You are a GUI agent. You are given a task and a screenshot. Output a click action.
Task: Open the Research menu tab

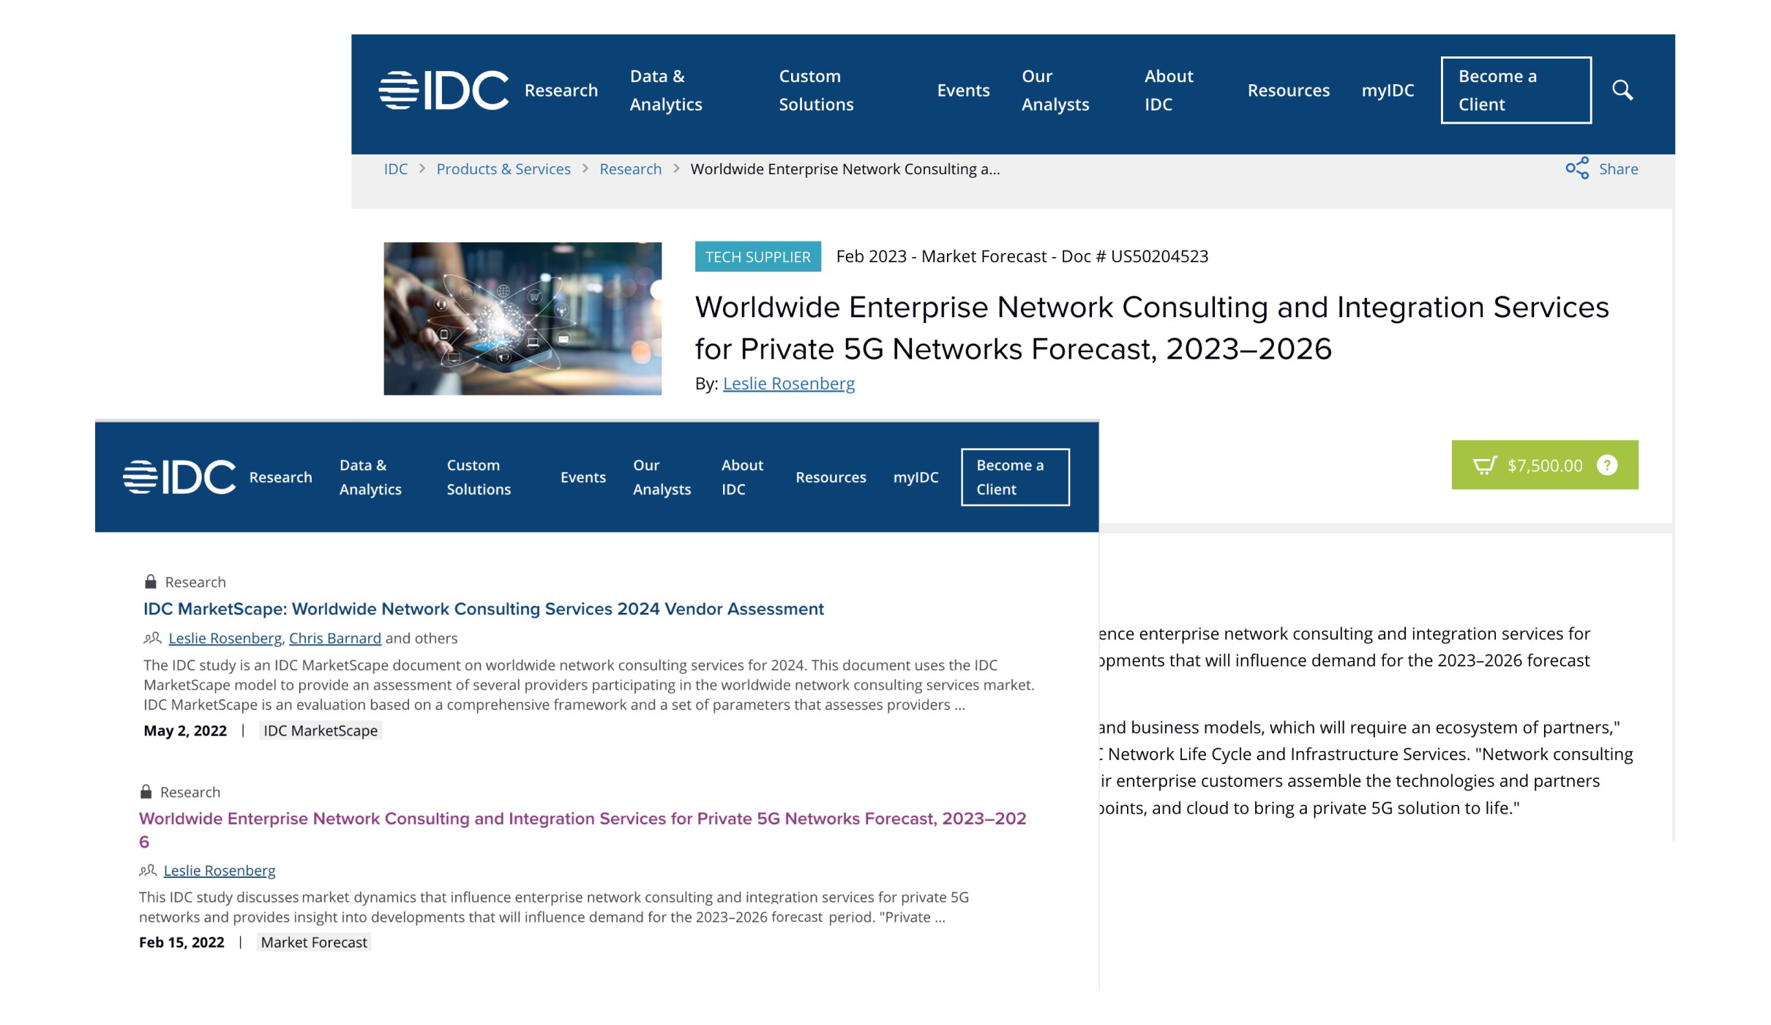point(560,90)
